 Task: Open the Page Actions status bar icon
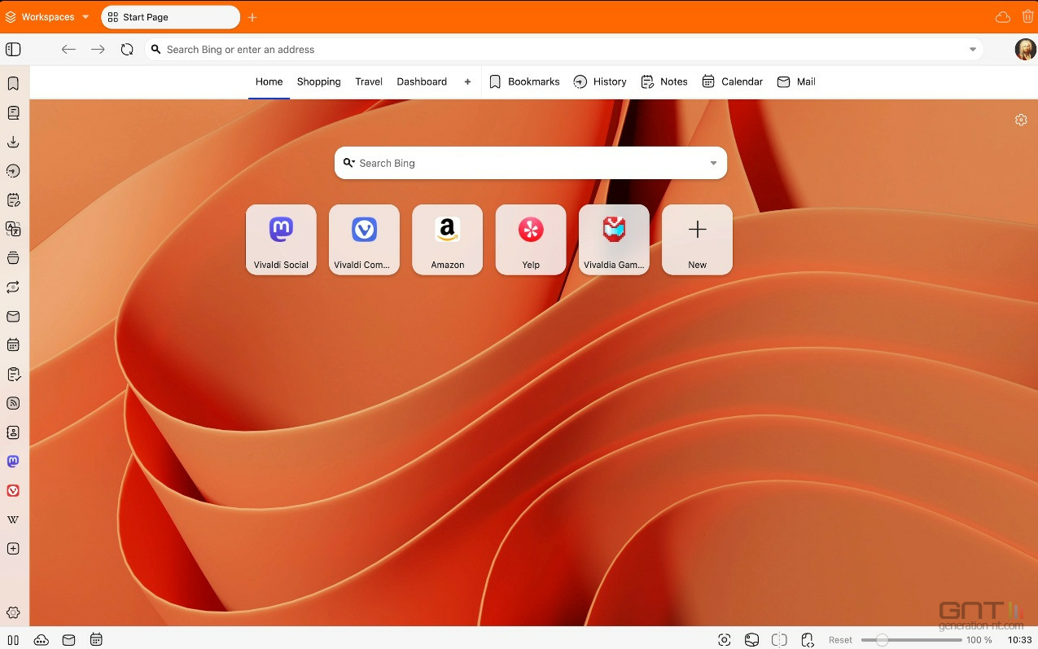pyautogui.click(x=808, y=640)
